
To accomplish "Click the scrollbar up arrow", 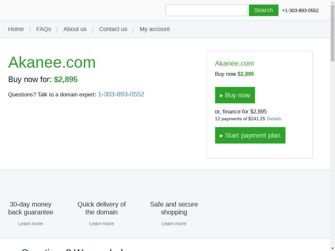I will click(332, 2).
